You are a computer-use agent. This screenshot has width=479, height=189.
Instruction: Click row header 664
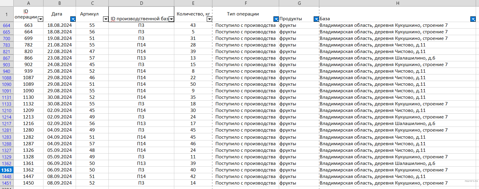pos(7,25)
